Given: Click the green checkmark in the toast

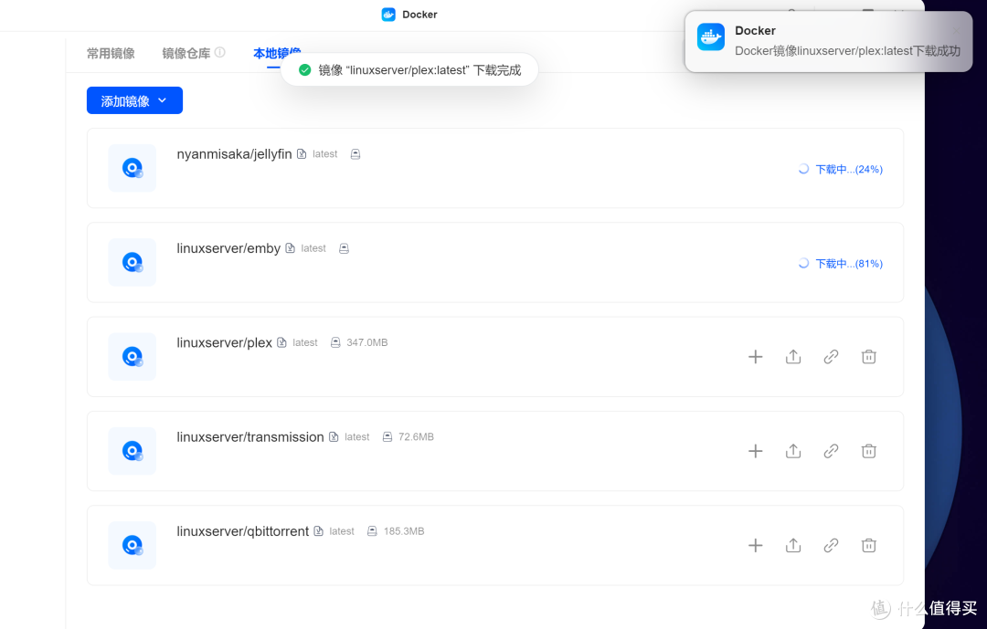Looking at the screenshot, I should click(x=304, y=69).
